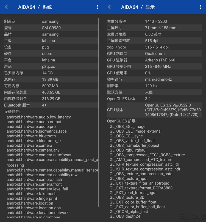This screenshot has width=206, height=222.
Task: Click GL_KHR_texture_compression_astc_hdr entry
Action: [x=145, y=169]
